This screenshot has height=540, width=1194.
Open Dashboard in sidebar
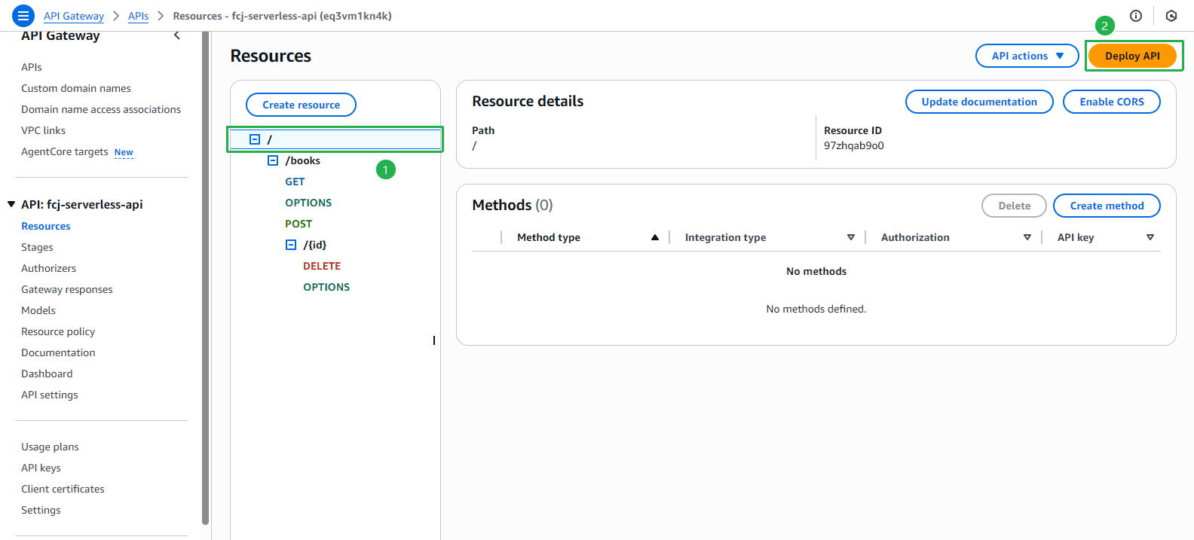click(x=47, y=374)
